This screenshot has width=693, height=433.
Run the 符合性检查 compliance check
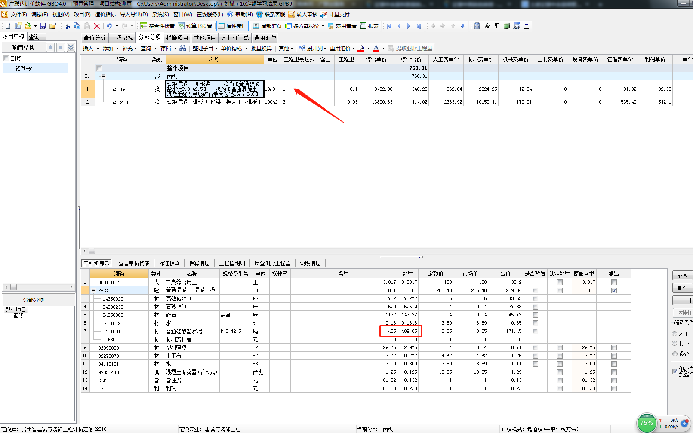pyautogui.click(x=157, y=26)
